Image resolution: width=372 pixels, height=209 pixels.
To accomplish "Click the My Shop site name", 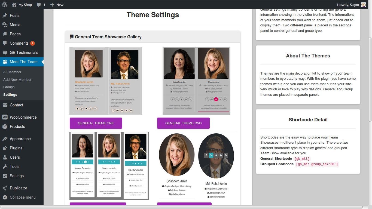I will [x=25, y=5].
